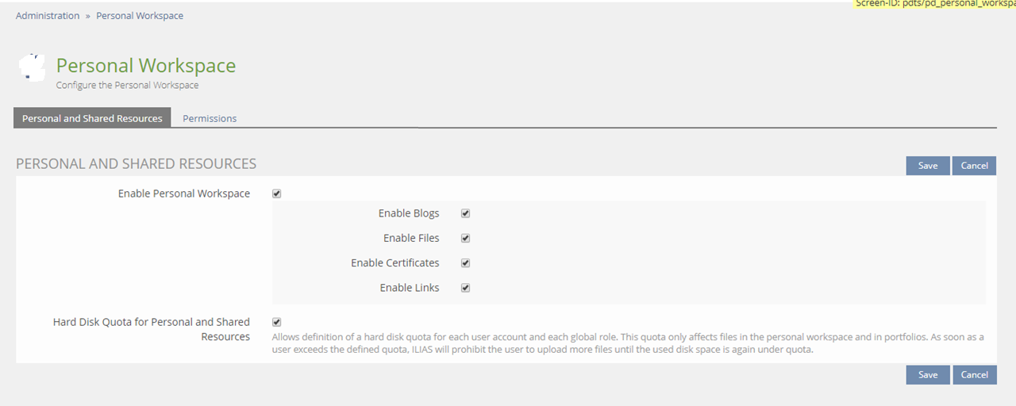Click the green Personal Workspace page title
This screenshot has height=406, width=1016.
(x=146, y=65)
